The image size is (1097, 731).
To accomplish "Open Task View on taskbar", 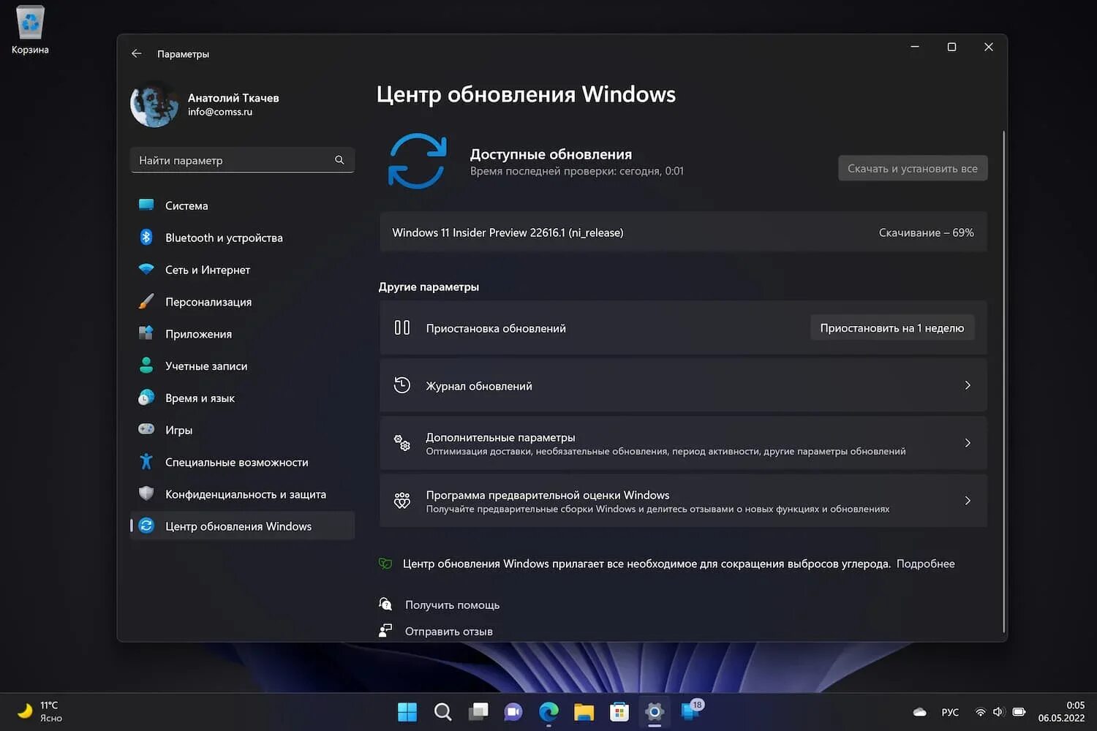I will tap(478, 711).
